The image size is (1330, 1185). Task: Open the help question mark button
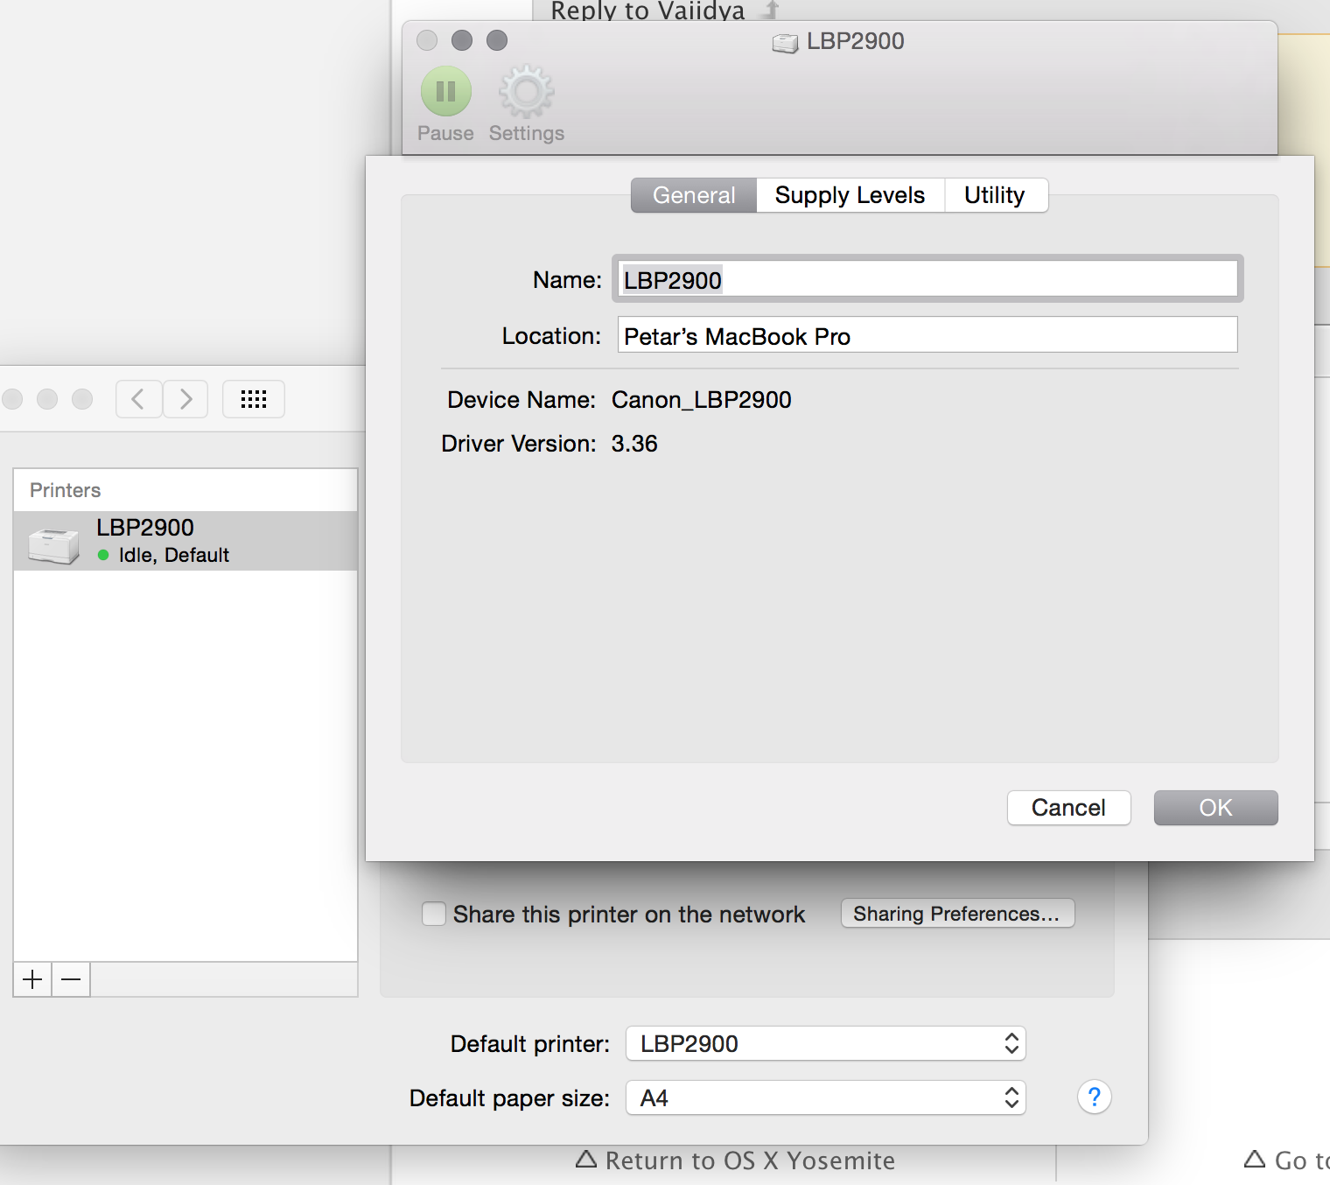[1094, 1097]
